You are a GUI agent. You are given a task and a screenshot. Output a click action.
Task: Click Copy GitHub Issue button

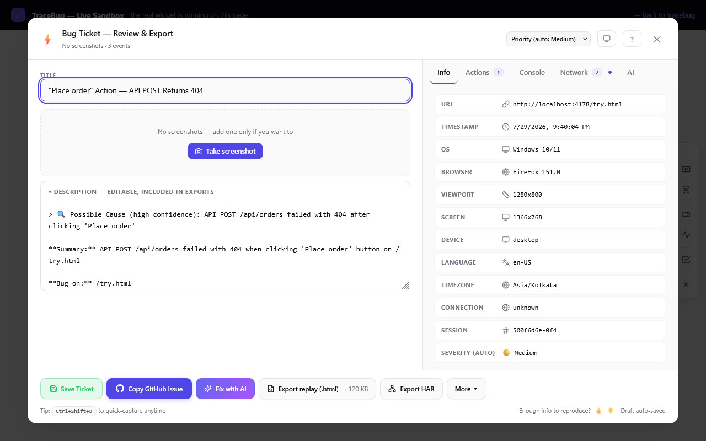[149, 389]
